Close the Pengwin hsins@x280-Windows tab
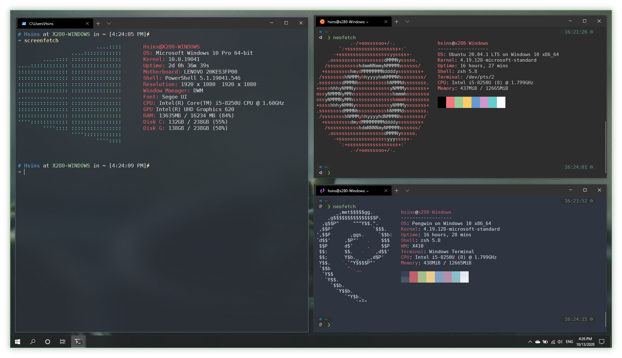622x358 pixels. [x=386, y=191]
